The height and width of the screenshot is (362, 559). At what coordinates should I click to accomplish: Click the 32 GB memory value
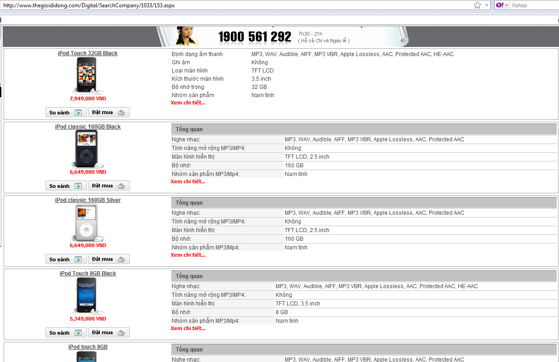(259, 87)
